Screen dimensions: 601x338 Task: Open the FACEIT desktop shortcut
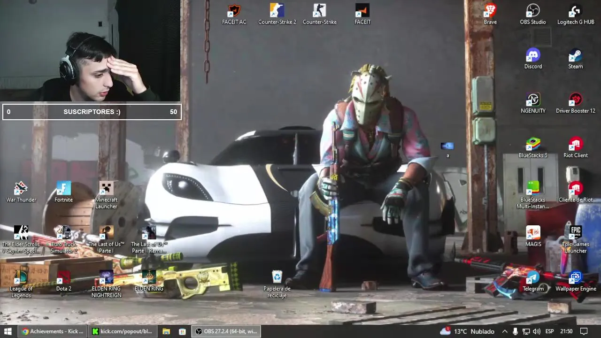tap(362, 14)
